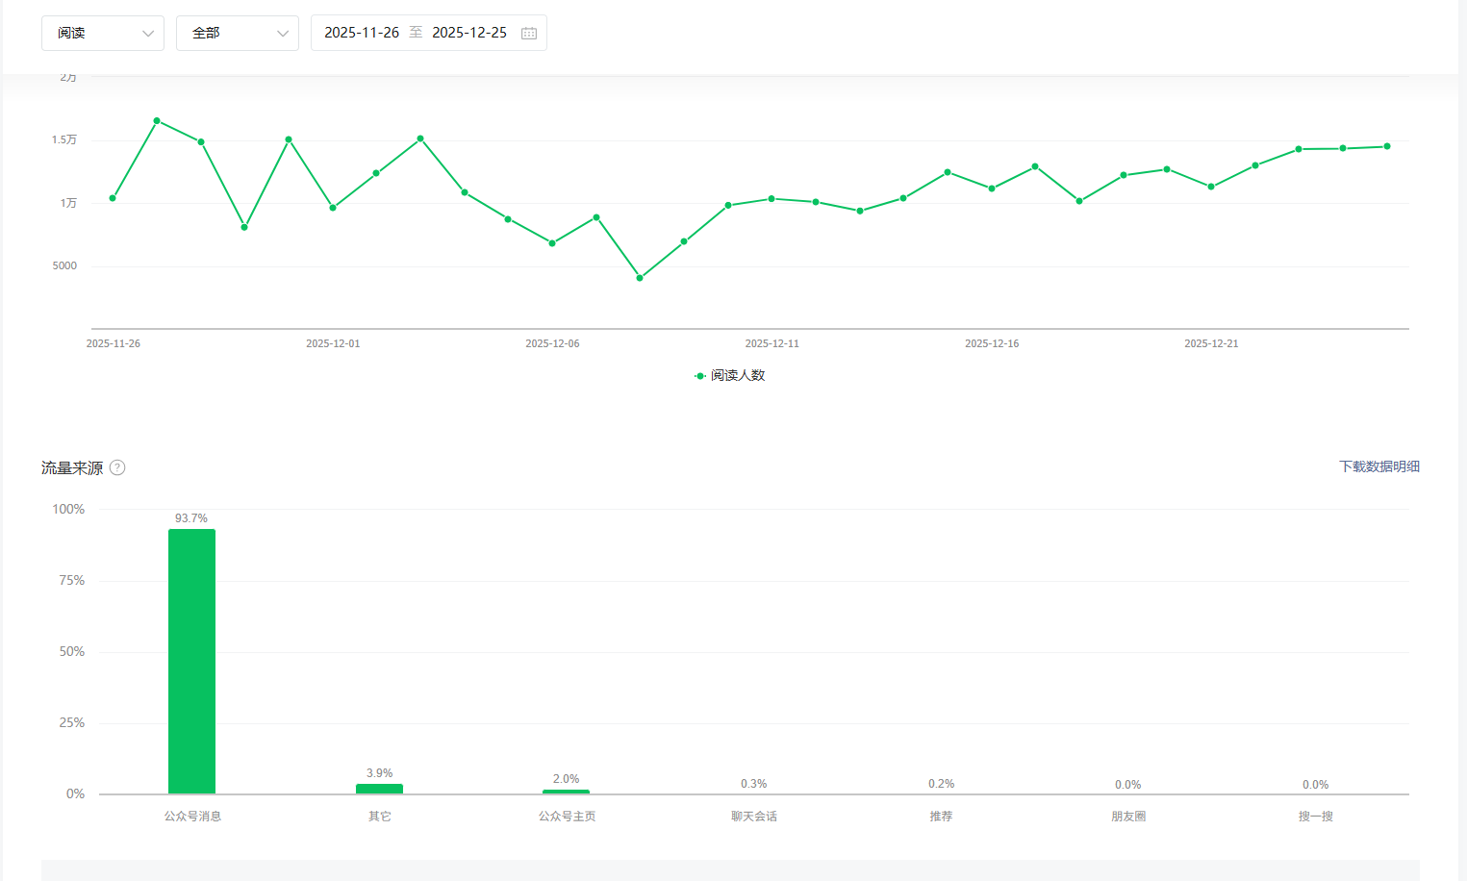Click the 搜一搜 category label
1467x881 pixels.
point(1315,817)
